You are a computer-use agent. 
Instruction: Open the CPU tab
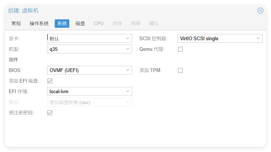point(98,23)
